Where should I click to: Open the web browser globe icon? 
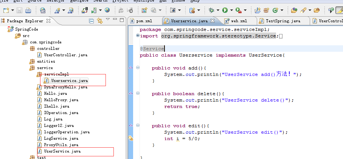point(107,10)
